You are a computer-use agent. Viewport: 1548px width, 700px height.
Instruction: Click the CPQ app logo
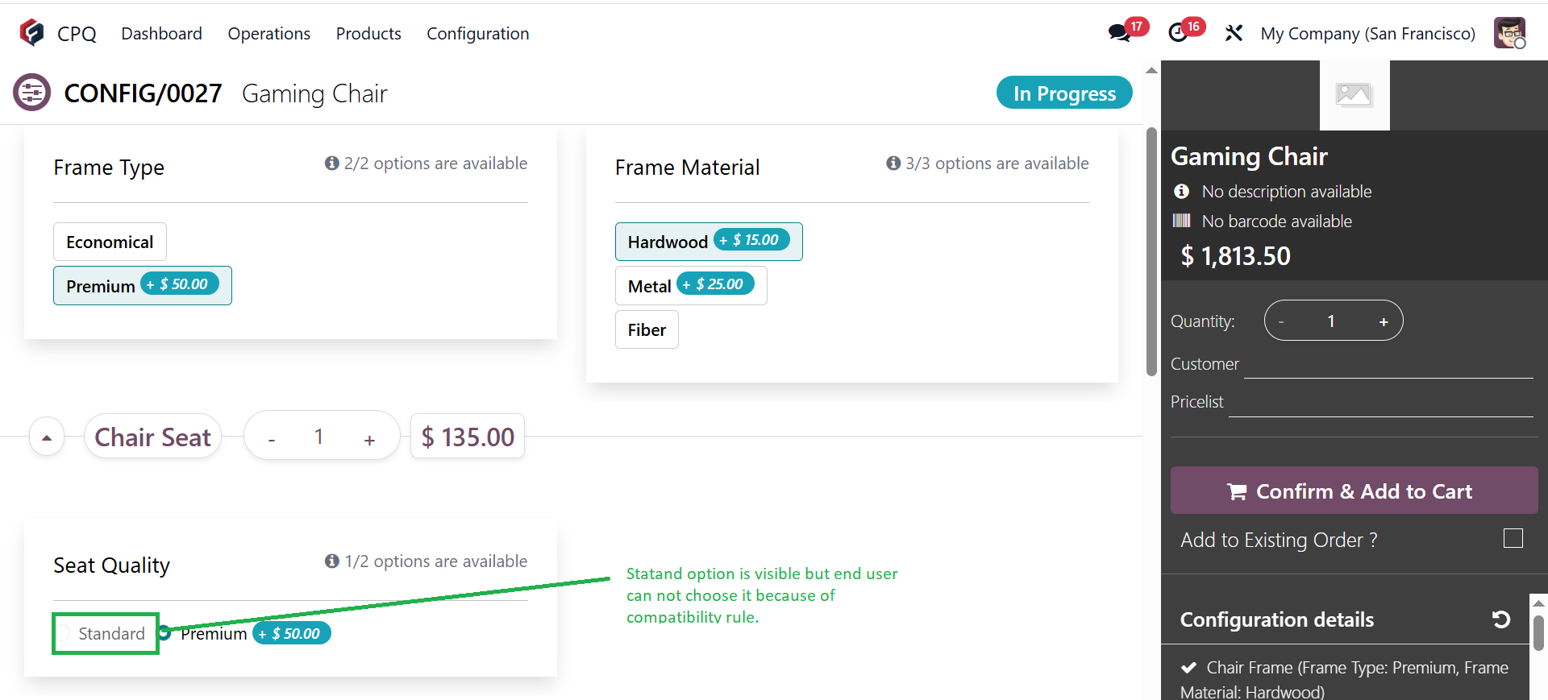click(x=32, y=33)
